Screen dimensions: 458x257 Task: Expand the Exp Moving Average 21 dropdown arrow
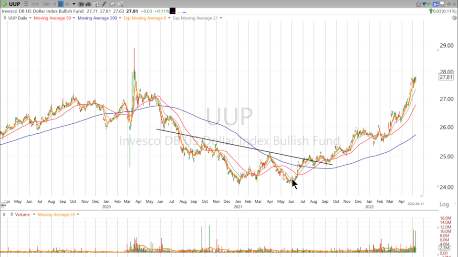[221, 18]
